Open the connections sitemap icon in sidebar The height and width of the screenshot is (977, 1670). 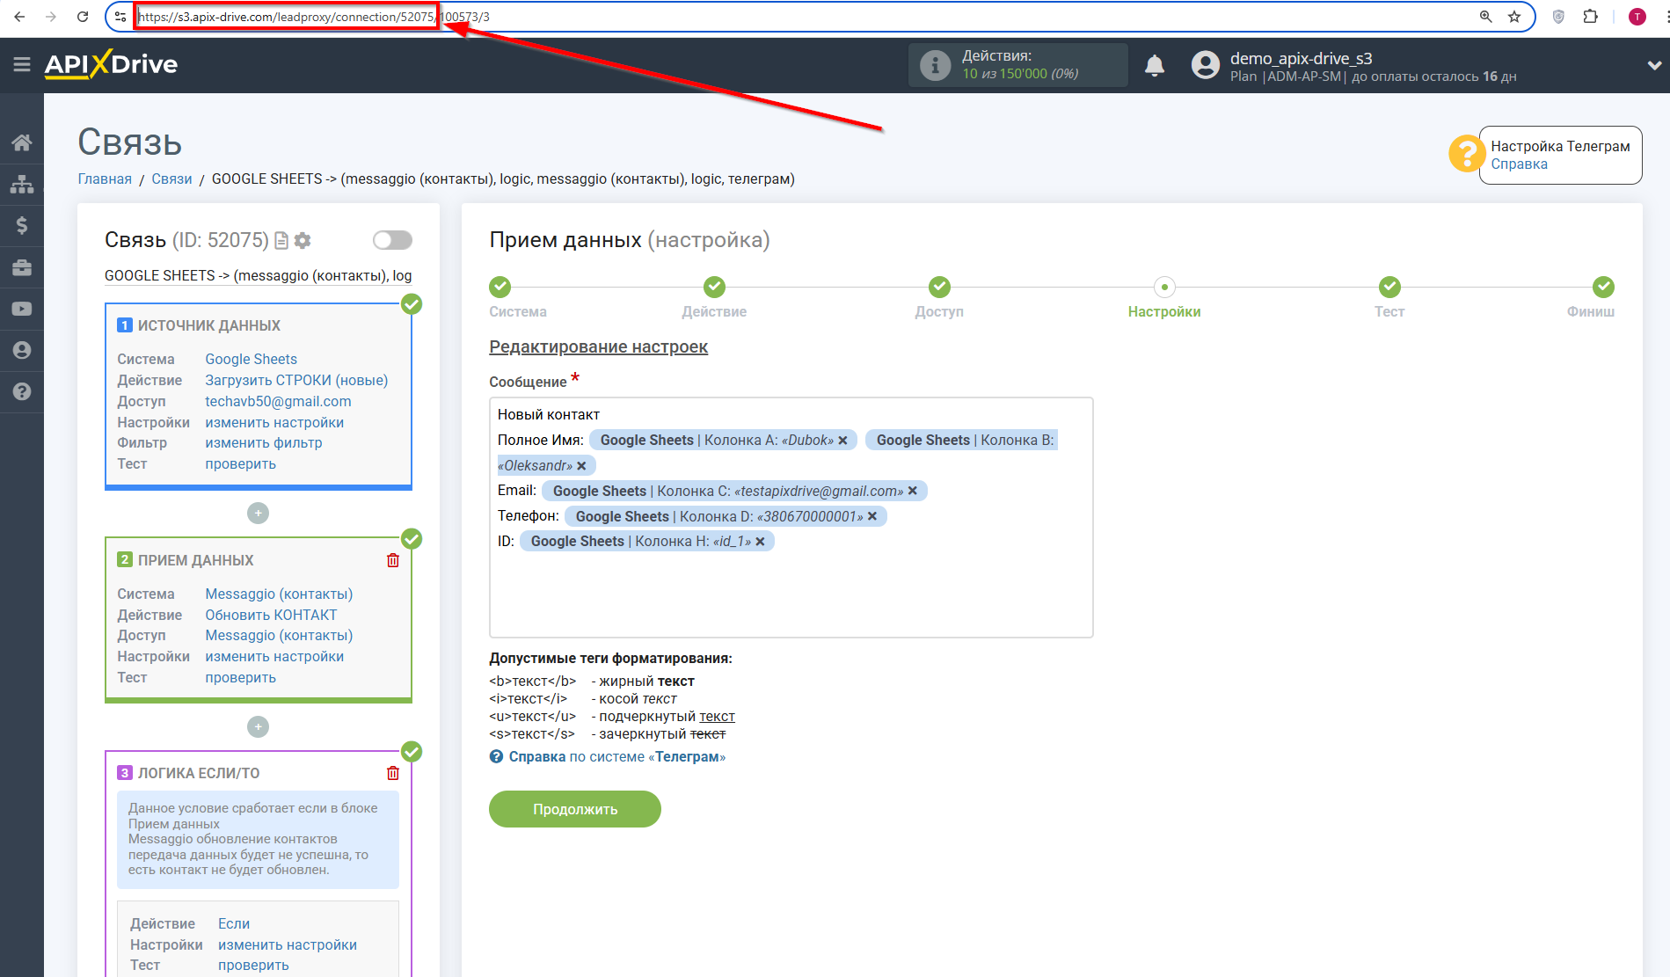pyautogui.click(x=22, y=184)
